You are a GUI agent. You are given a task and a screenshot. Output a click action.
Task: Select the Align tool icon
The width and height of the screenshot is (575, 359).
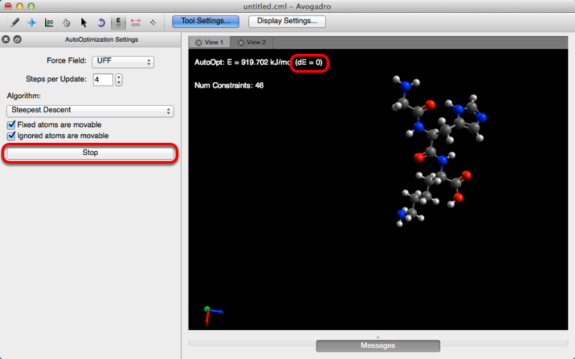point(153,22)
